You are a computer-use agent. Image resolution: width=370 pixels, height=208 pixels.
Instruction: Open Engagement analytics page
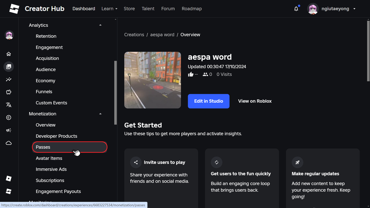[x=49, y=48]
